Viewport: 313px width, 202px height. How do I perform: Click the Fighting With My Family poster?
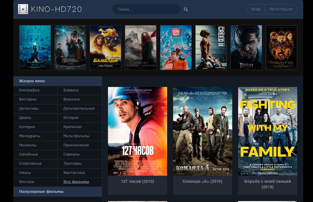[268, 131]
